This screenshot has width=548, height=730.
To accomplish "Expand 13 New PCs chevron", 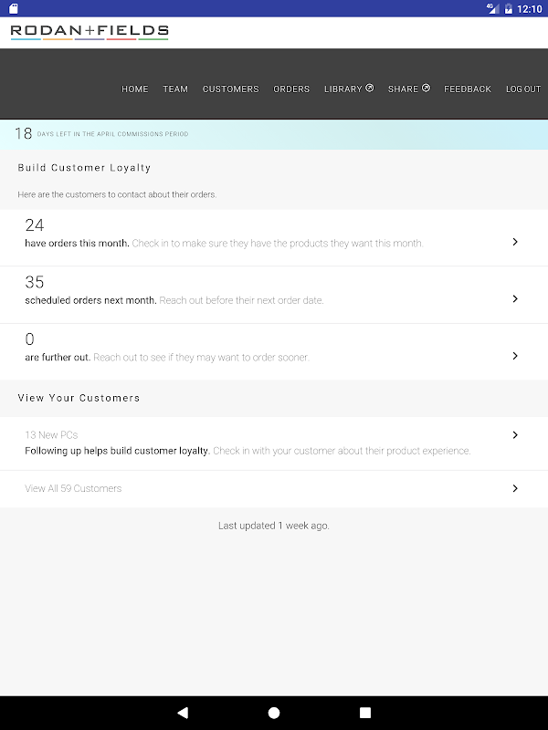I will coord(515,435).
